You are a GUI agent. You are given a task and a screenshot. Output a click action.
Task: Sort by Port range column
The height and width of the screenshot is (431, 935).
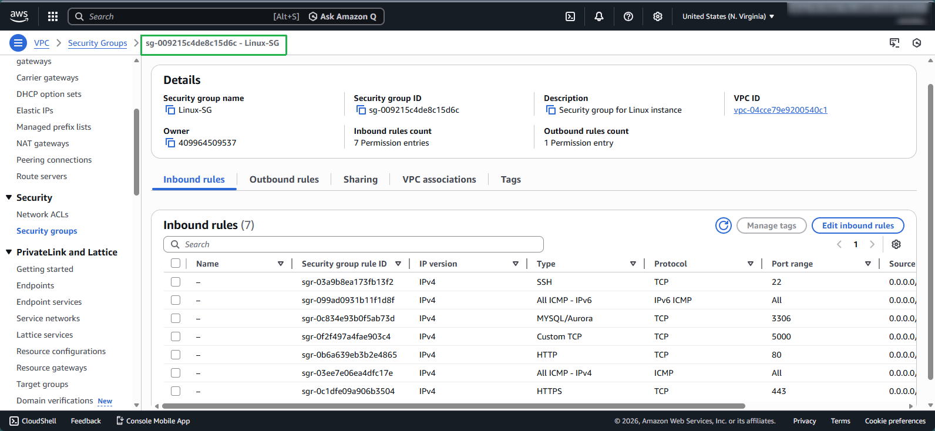tap(868, 264)
